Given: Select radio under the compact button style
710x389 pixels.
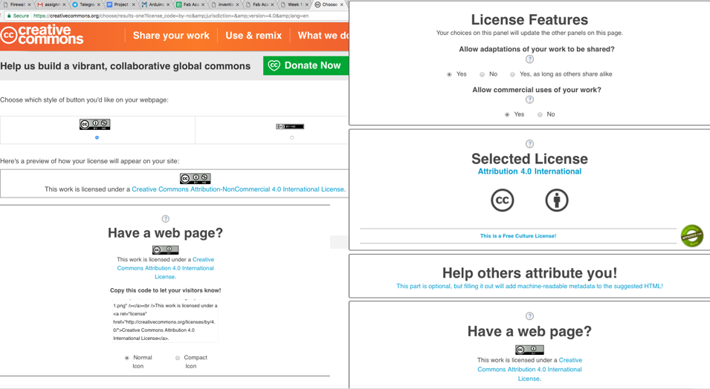Looking at the screenshot, I should coord(291,137).
